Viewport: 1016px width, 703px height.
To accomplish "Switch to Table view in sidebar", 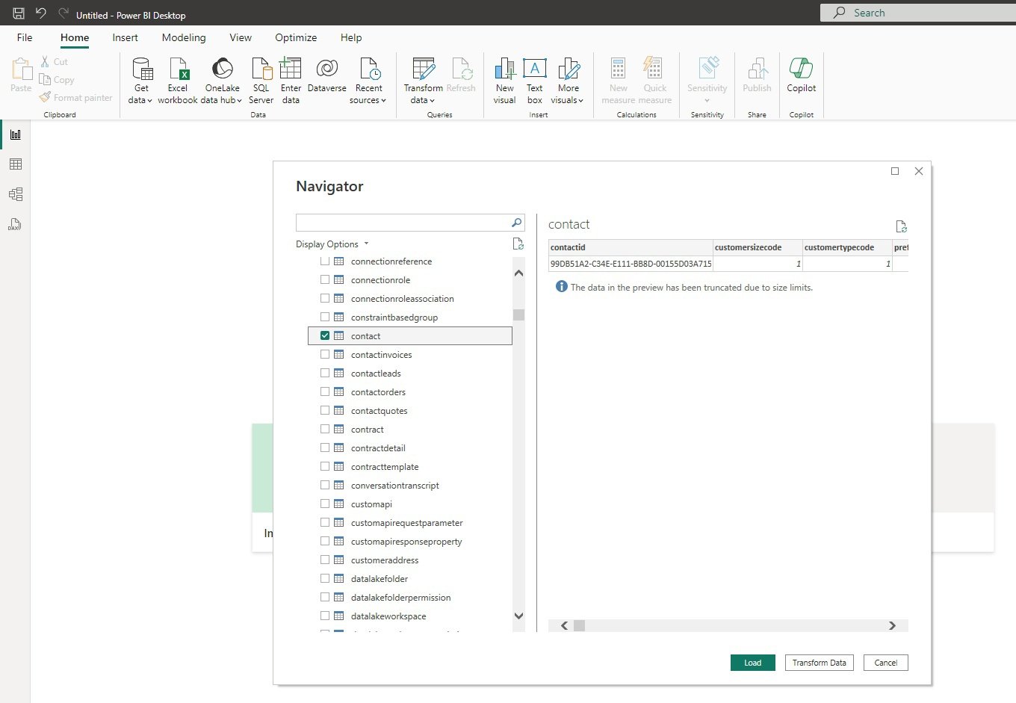I will (x=15, y=164).
